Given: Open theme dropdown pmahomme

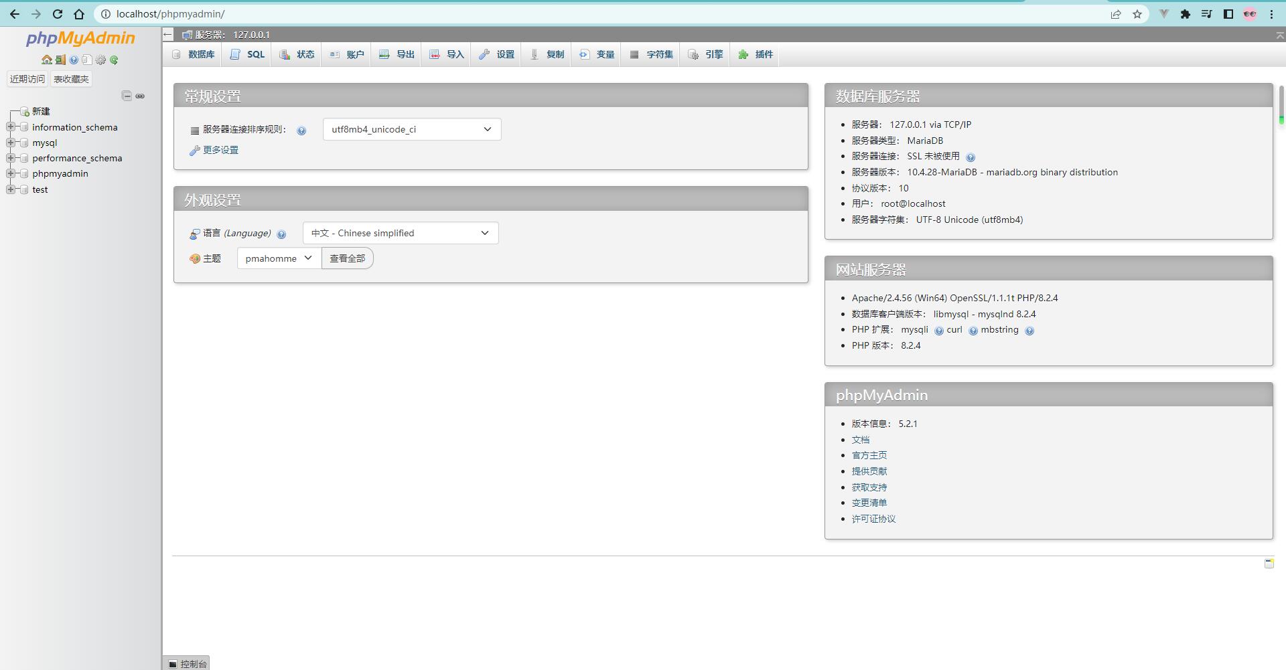Looking at the screenshot, I should 279,258.
